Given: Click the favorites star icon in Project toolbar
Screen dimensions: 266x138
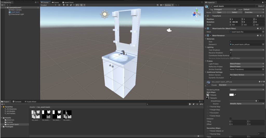Looking at the screenshot, I should tap(197, 104).
